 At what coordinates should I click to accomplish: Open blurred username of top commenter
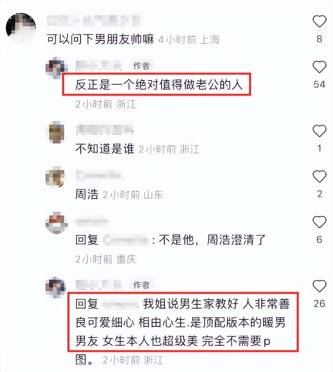tap(95, 20)
